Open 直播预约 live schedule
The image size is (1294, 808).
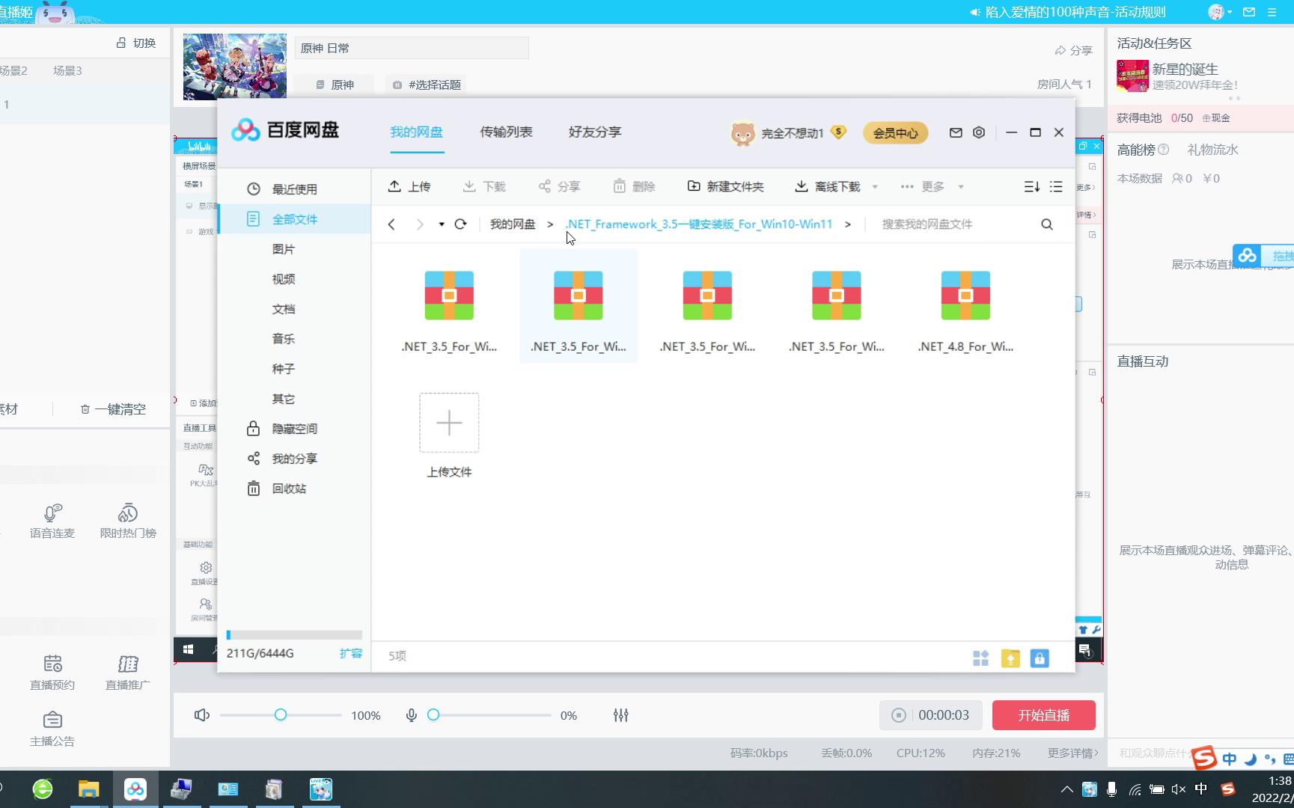pyautogui.click(x=52, y=673)
